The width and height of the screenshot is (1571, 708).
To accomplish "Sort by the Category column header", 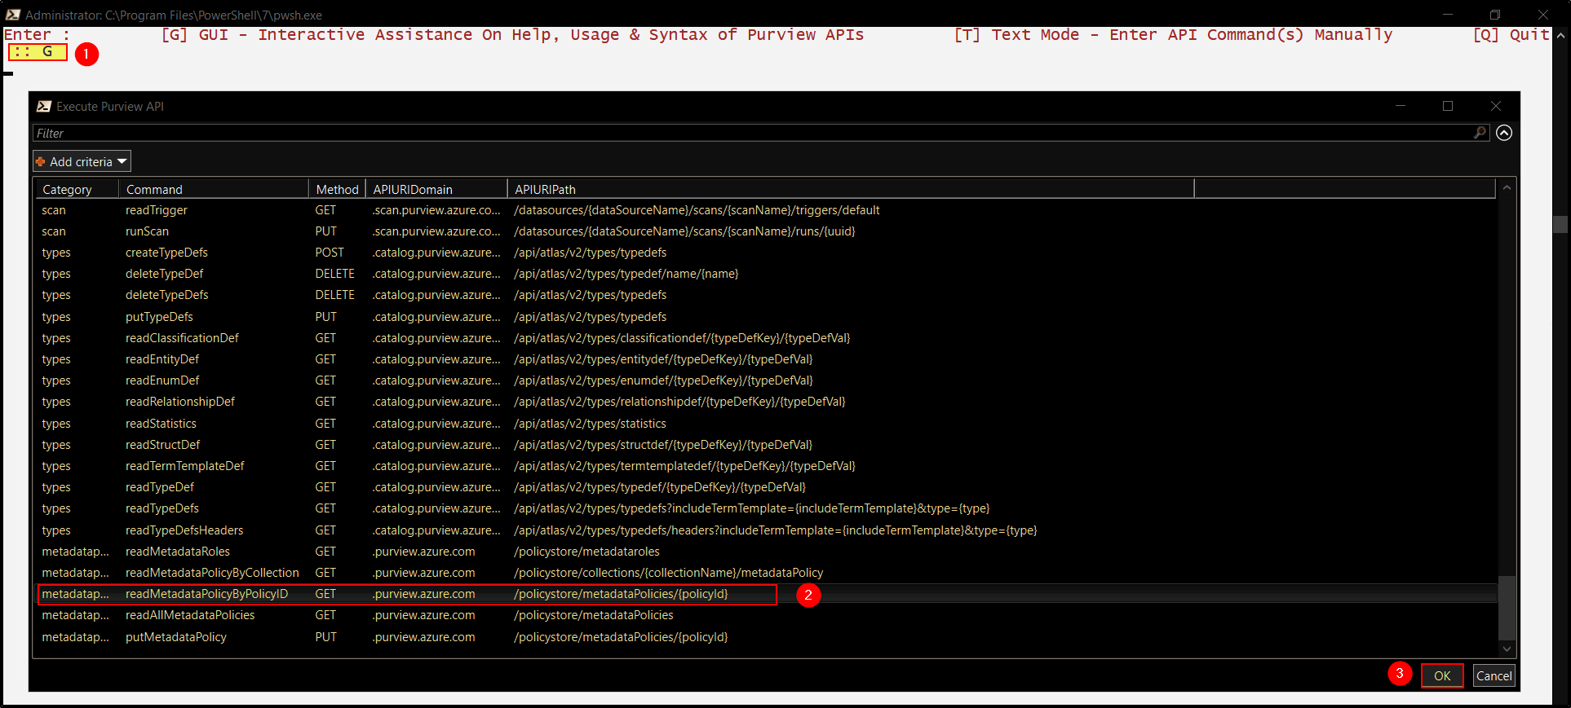I will point(77,189).
